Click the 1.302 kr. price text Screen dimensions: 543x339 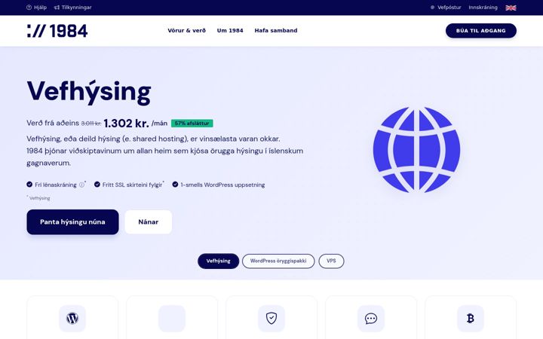pyautogui.click(x=126, y=123)
